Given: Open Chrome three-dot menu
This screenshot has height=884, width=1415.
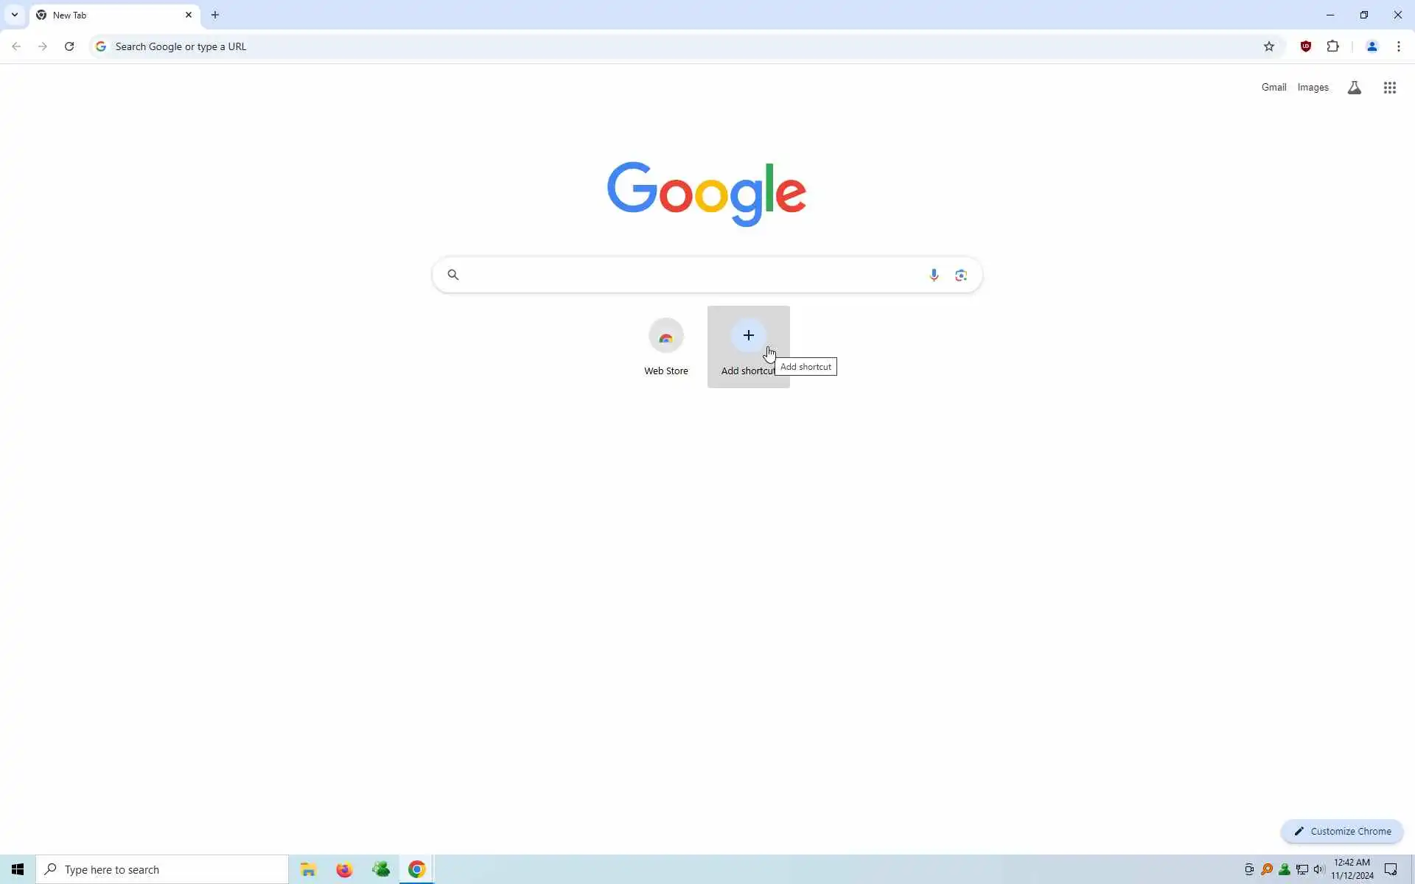Looking at the screenshot, I should click(x=1398, y=46).
